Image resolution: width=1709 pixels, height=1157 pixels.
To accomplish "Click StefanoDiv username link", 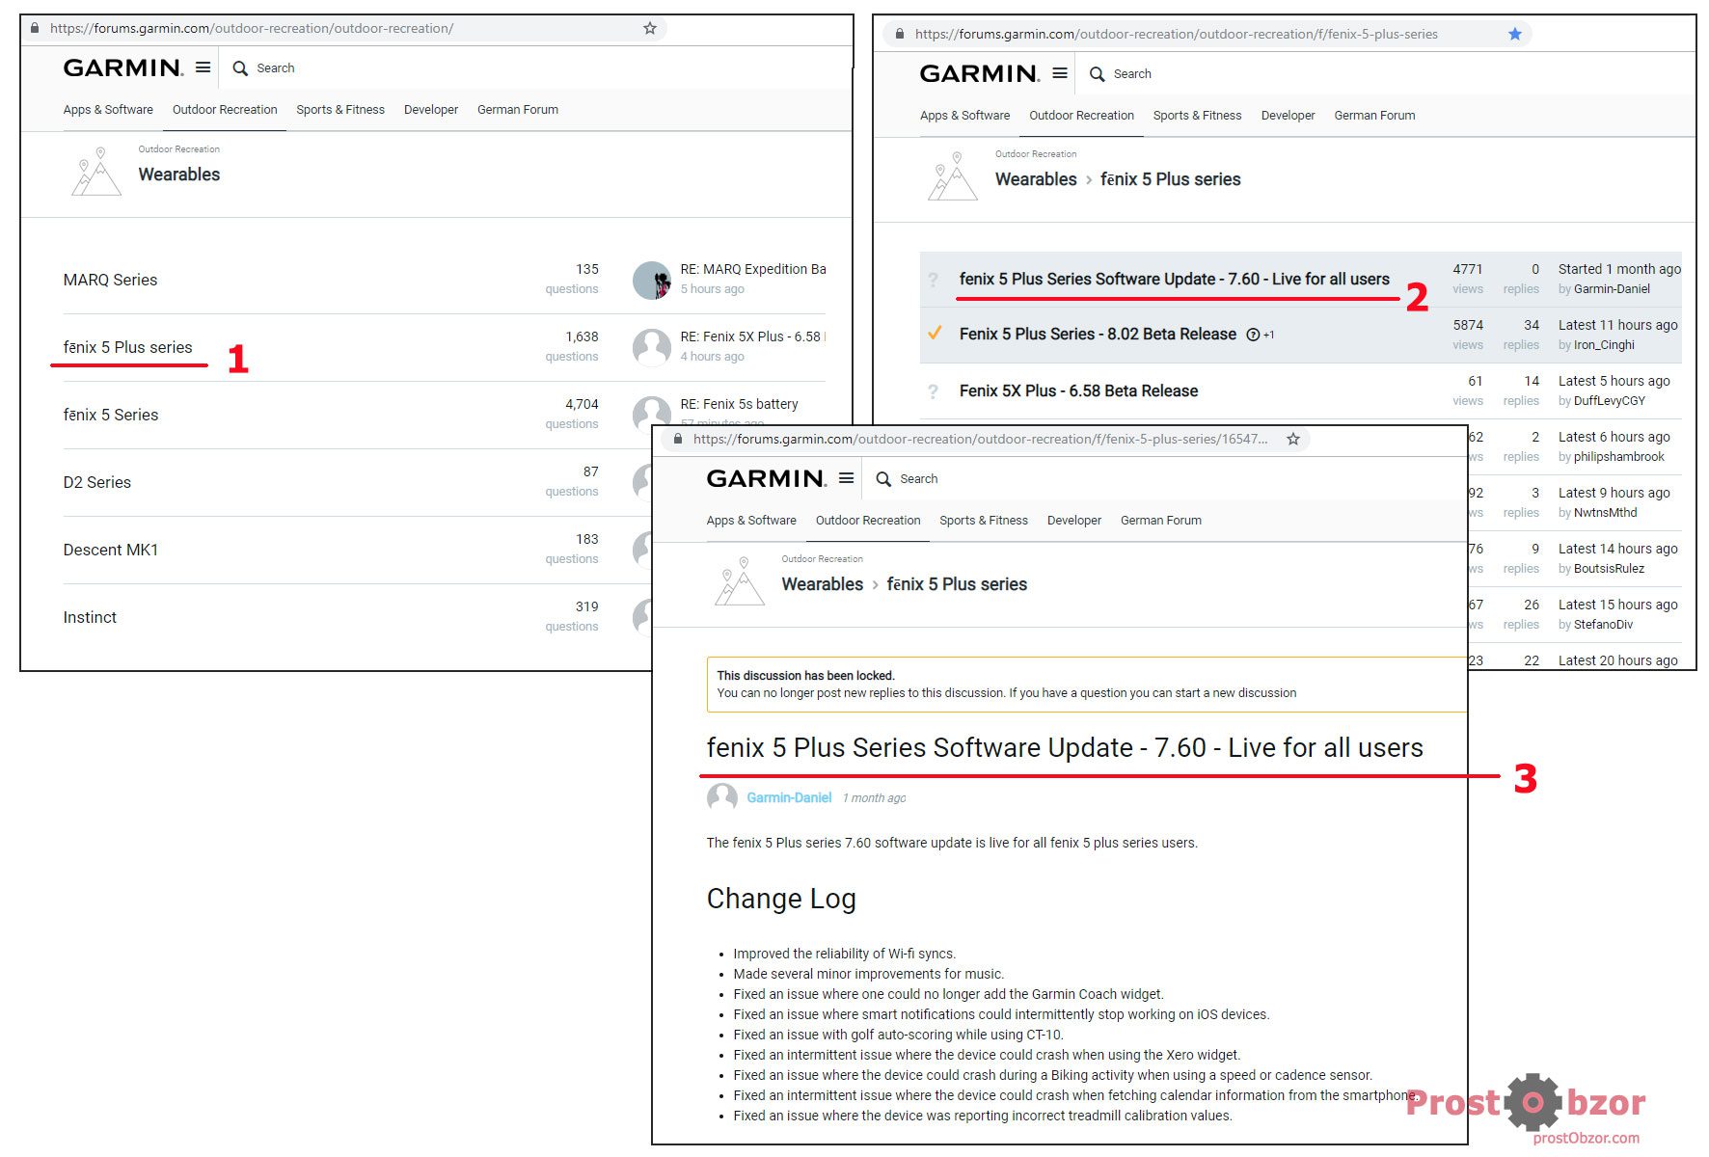I will [x=1603, y=625].
